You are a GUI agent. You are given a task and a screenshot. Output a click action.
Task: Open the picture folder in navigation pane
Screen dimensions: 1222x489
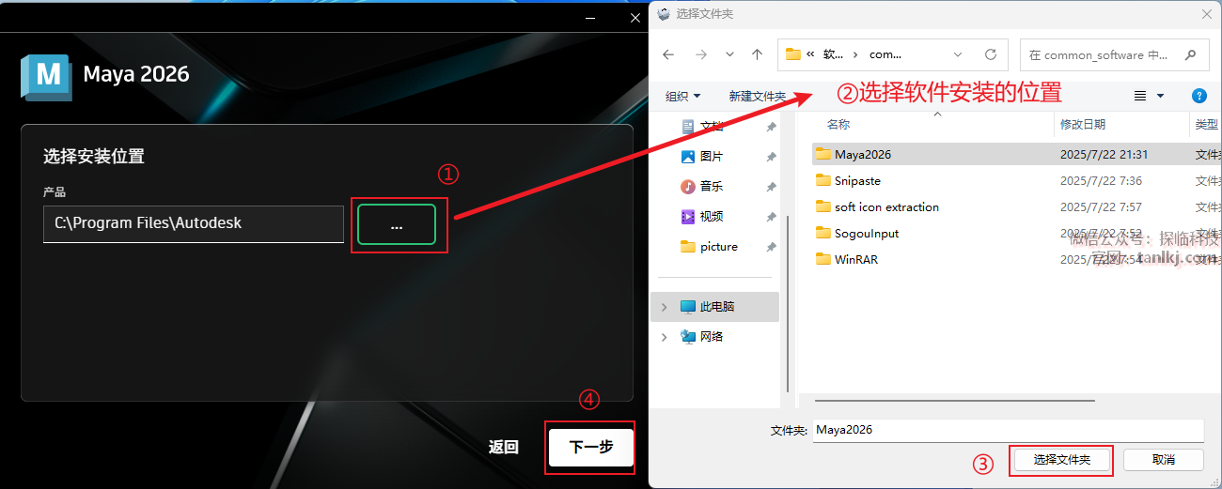[x=718, y=247]
